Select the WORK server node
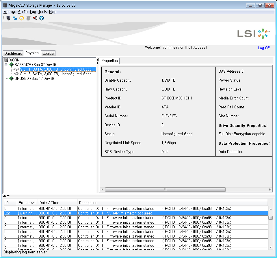277x258 pixels. coord(14,60)
